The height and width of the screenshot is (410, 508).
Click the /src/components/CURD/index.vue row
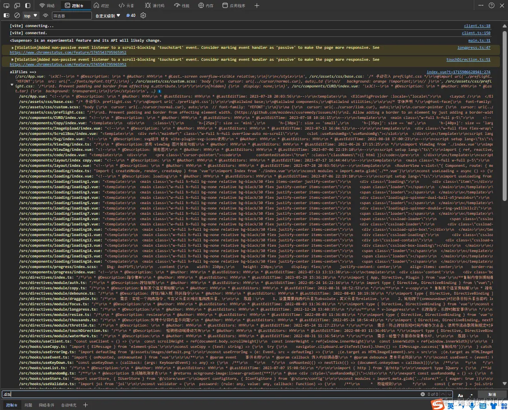pyautogui.click(x=256, y=118)
